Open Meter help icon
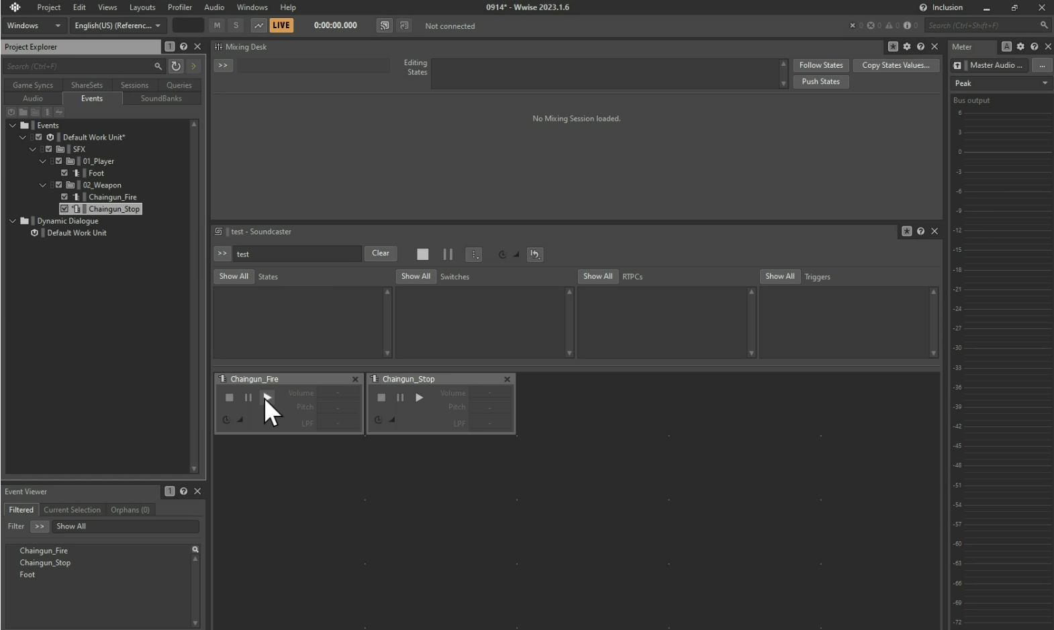This screenshot has width=1054, height=630. pos(1035,46)
